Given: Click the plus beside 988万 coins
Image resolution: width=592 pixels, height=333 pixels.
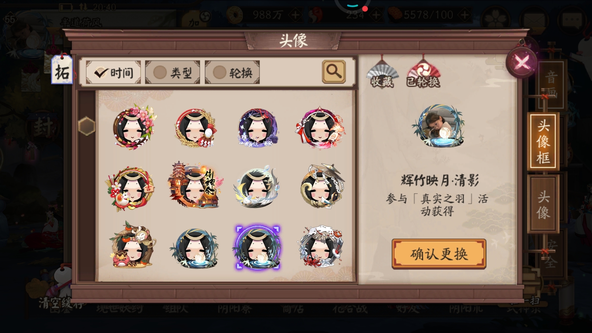Looking at the screenshot, I should tap(295, 14).
